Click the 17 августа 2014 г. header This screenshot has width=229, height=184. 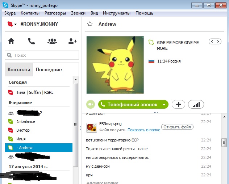point(28,167)
